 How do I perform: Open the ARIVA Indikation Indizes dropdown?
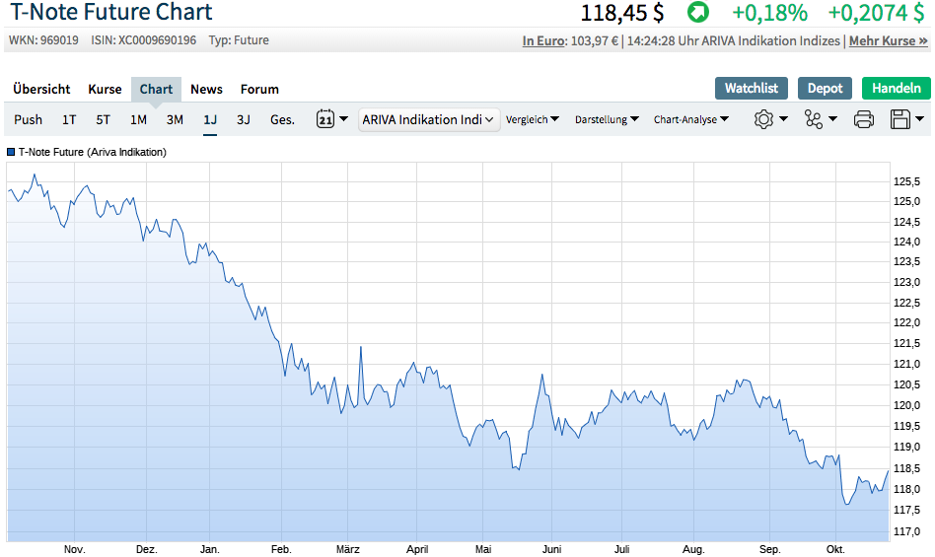(429, 119)
